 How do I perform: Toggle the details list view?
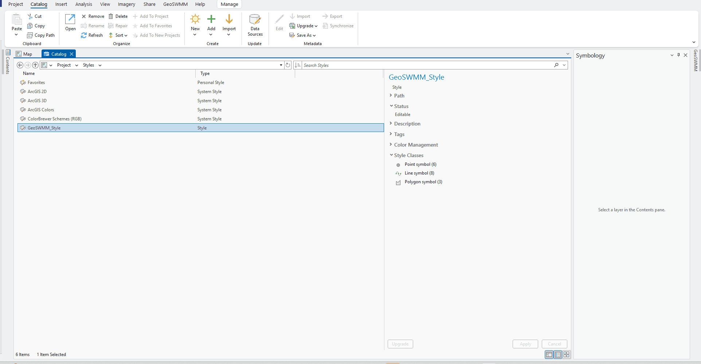pyautogui.click(x=558, y=355)
